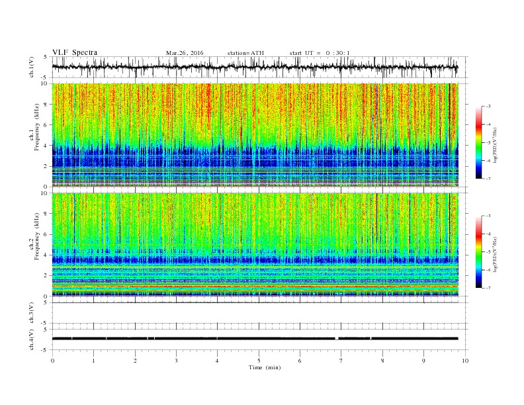Viewport: 524px width, 405px height.
Task: Click the "ch.3(V)" axis label
Action: (x=32, y=313)
